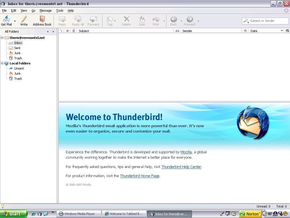Screen dimensions: 290x218
Task: Open the Go menu
Action: (x=33, y=11)
